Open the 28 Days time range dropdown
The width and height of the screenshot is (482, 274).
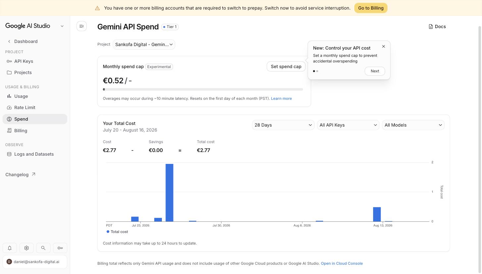(x=283, y=125)
